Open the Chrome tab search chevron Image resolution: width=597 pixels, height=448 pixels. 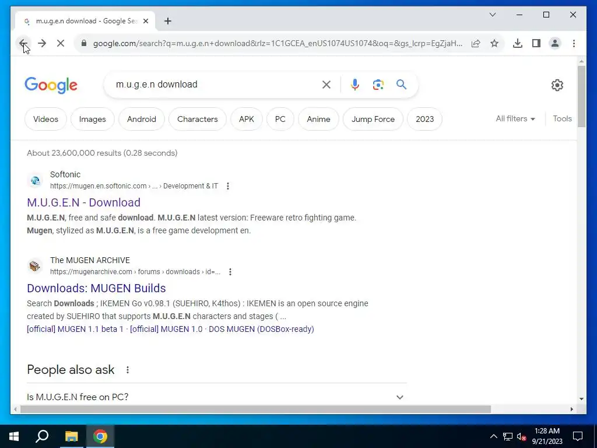pyautogui.click(x=492, y=15)
